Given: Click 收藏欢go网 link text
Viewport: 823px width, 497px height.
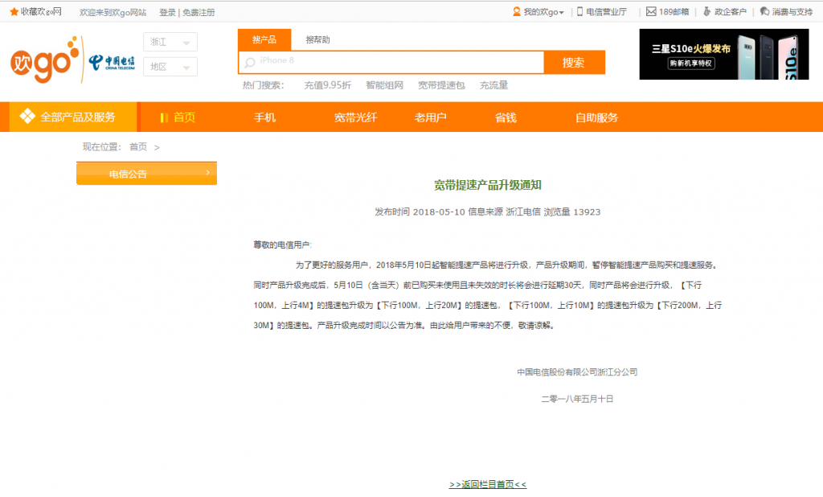Looking at the screenshot, I should click(x=41, y=11).
